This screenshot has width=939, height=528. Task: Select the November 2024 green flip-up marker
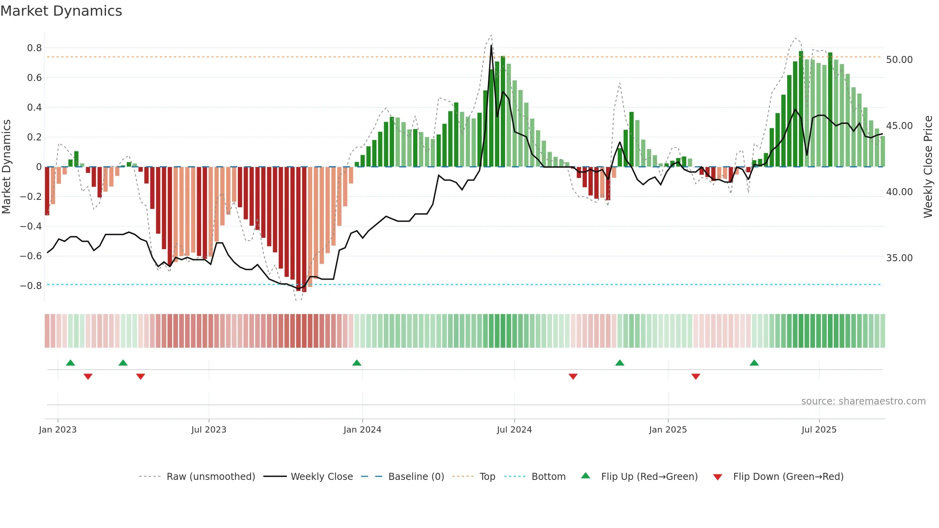tap(620, 363)
